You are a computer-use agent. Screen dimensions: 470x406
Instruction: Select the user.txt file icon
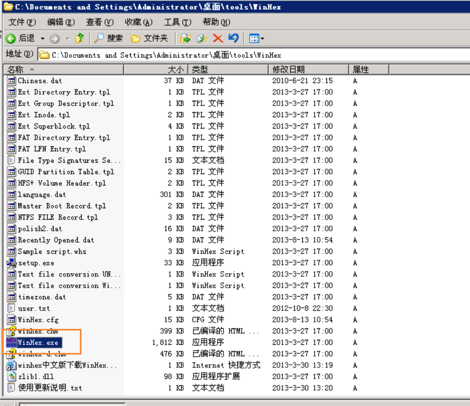point(11,308)
